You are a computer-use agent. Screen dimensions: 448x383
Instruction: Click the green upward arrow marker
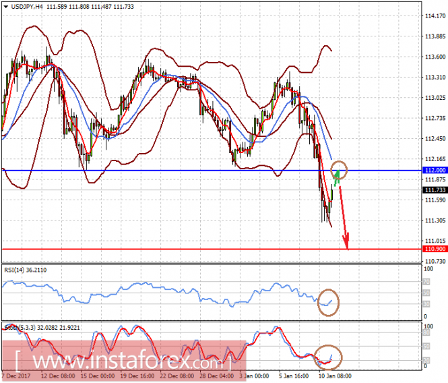(337, 177)
